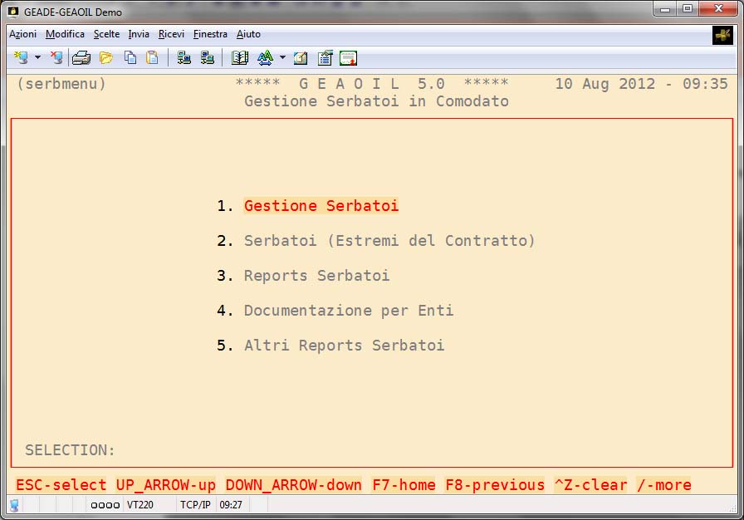Click the disconnect session icon
This screenshot has width=744, height=520.
pyautogui.click(x=56, y=57)
